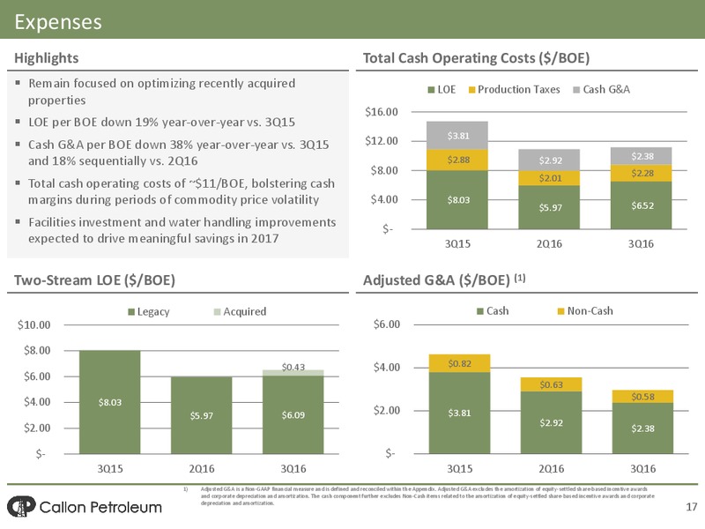Click the $8.03 Legacy bar in Two-Stream LOE

[x=109, y=402]
